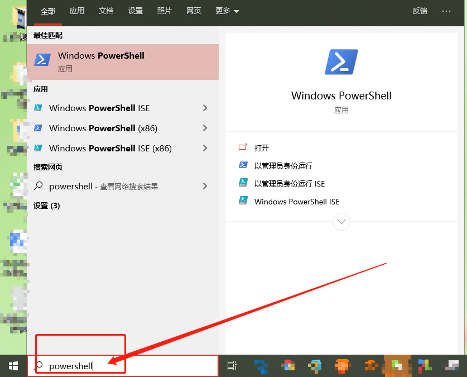This screenshot has width=467, height=377.
Task: Click the 反馈 feedback option
Action: pyautogui.click(x=420, y=10)
